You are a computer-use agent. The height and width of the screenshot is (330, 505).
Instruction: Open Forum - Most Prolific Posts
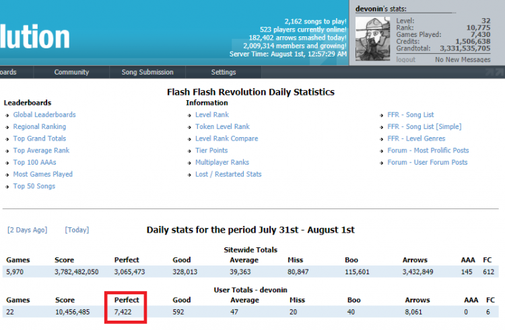coord(428,151)
